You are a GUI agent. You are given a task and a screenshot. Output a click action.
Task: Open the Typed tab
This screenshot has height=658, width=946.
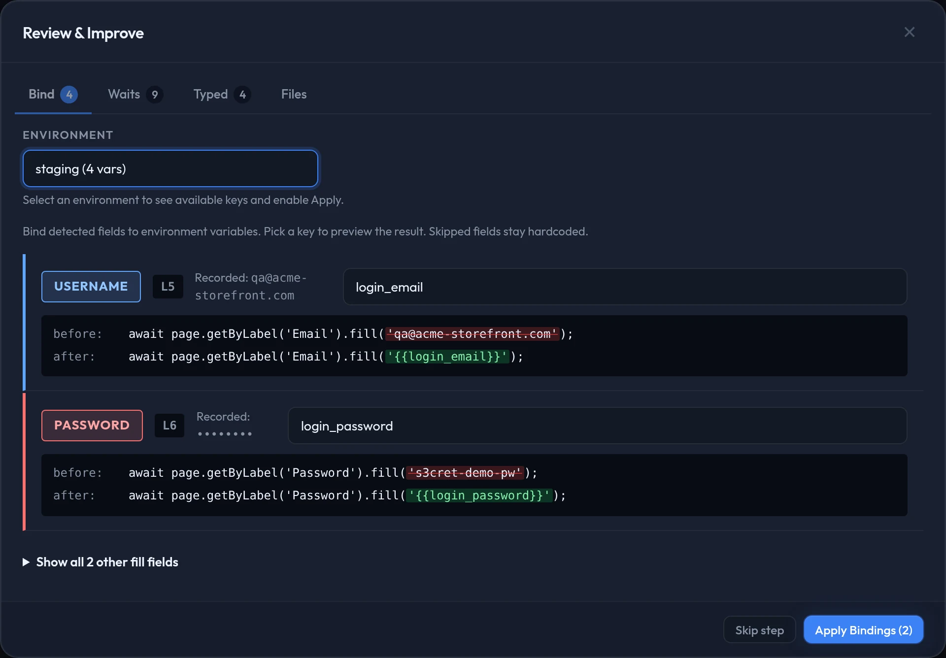click(x=222, y=94)
